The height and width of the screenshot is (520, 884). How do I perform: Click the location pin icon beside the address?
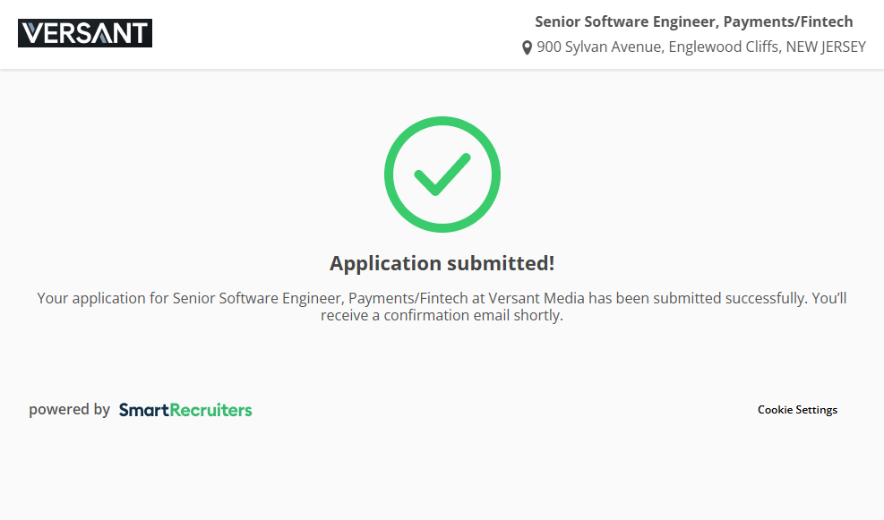pos(527,47)
